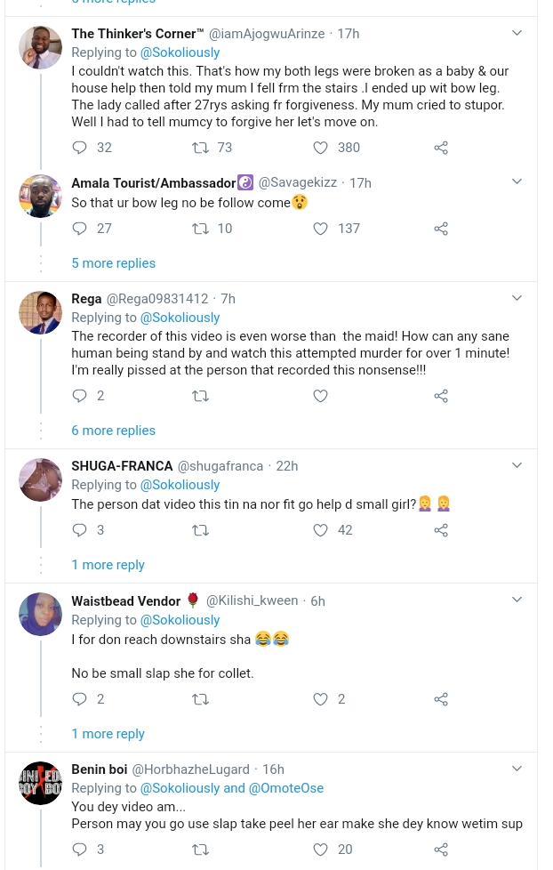Show 5 more replies under Amala Tourist
Image resolution: width=553 pixels, height=870 pixels.
[113, 263]
